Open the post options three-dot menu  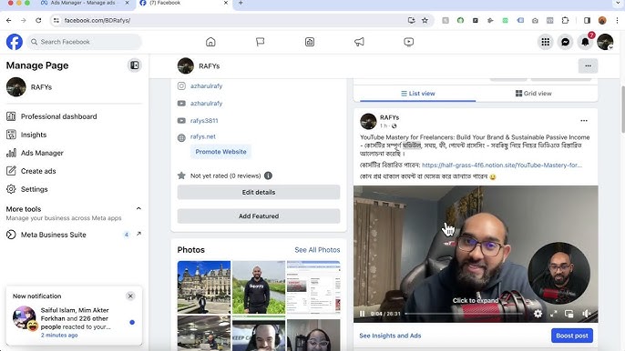point(584,121)
